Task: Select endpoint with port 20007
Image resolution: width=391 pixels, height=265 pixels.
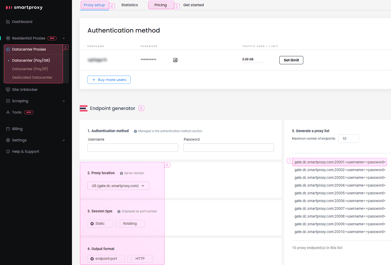Action: [x=340, y=208]
